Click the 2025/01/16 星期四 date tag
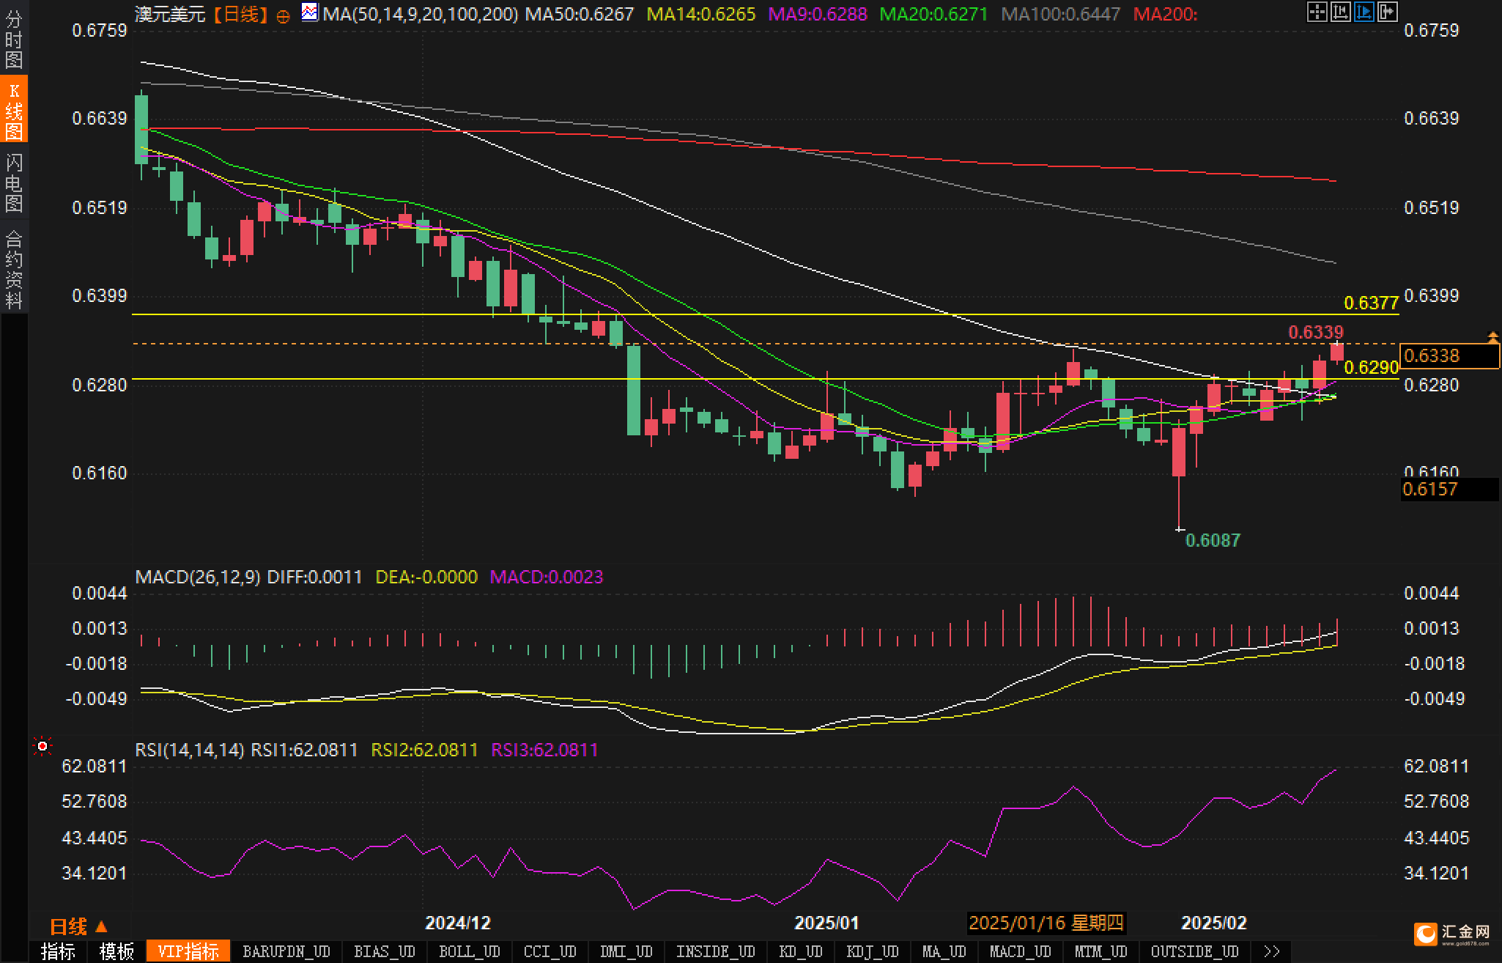 point(1046,923)
